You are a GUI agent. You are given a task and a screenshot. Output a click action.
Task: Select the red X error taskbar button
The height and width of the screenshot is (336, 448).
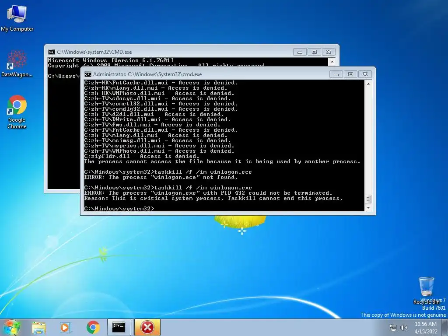147,327
